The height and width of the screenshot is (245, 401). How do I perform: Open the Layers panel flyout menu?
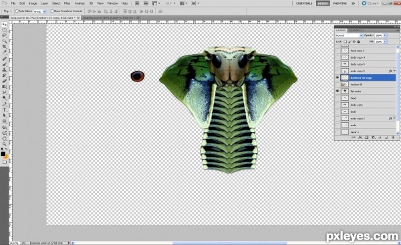[x=397, y=30]
